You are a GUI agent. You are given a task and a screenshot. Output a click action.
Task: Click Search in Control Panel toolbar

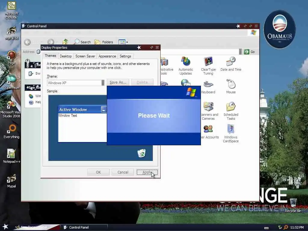tap(82, 42)
